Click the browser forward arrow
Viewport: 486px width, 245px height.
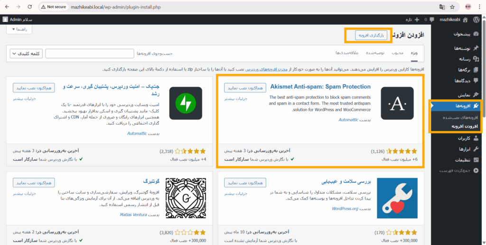click(19, 7)
